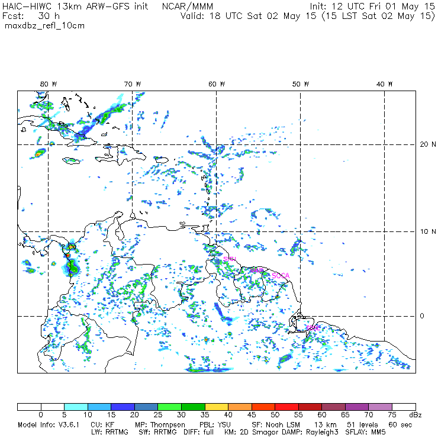Select the royal blue 15–20 dBz swatch

[x=123, y=407]
